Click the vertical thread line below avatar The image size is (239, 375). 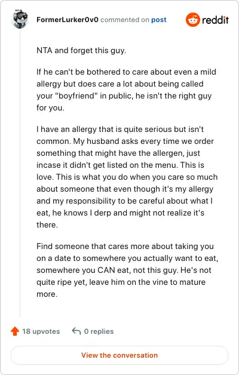[20, 173]
